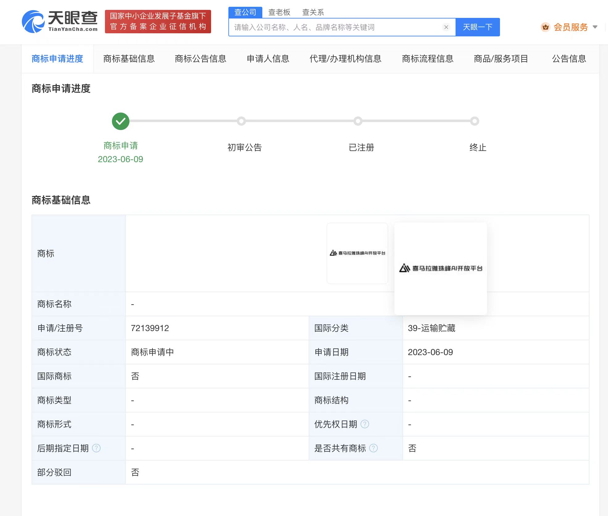Click the 已注册 progress step marker

[358, 121]
